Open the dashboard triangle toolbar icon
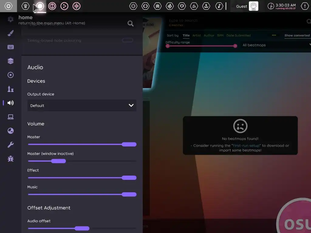This screenshot has height=233, width=311. 194,6
